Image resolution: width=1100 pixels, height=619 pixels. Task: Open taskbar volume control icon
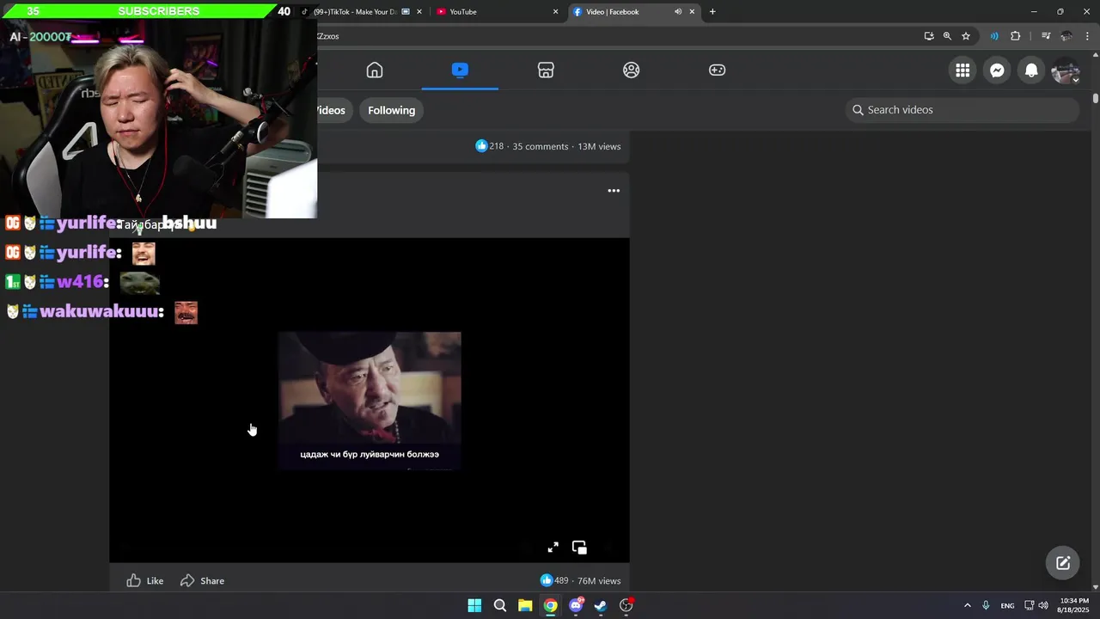click(x=1043, y=605)
